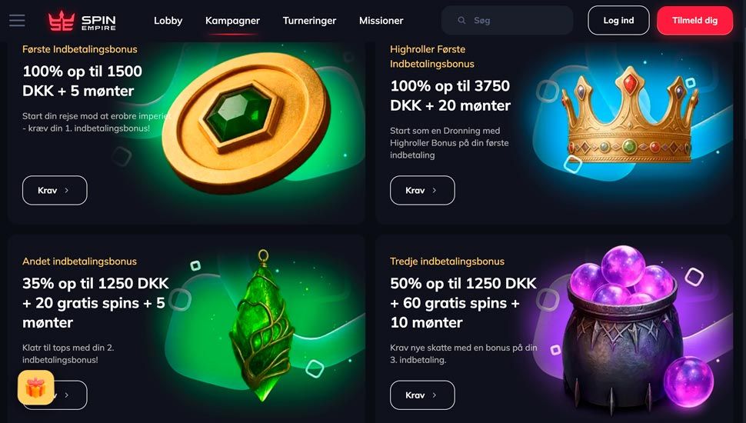The image size is (746, 423).
Task: Click the search magnifier icon
Action: point(461,21)
